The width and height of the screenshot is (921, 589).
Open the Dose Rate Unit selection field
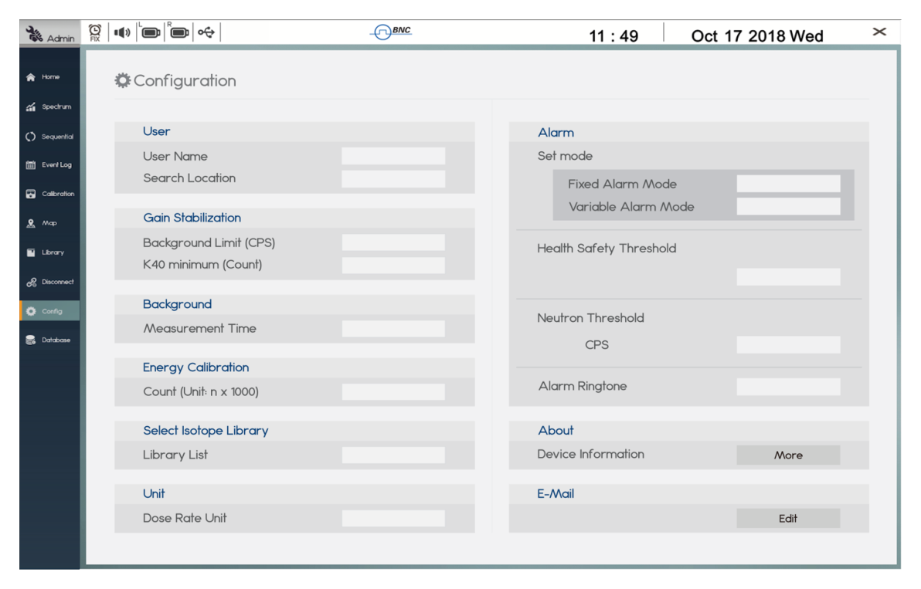click(393, 518)
